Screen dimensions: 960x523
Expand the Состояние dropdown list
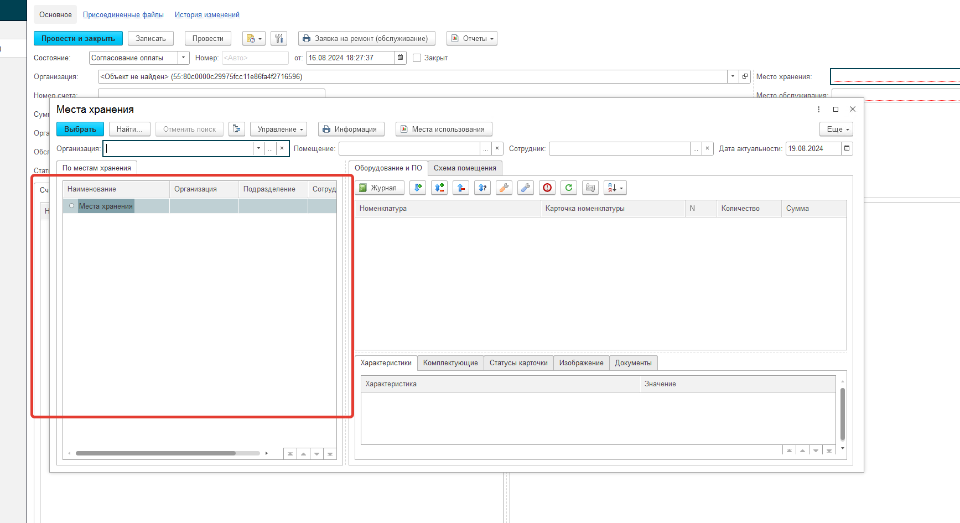183,58
